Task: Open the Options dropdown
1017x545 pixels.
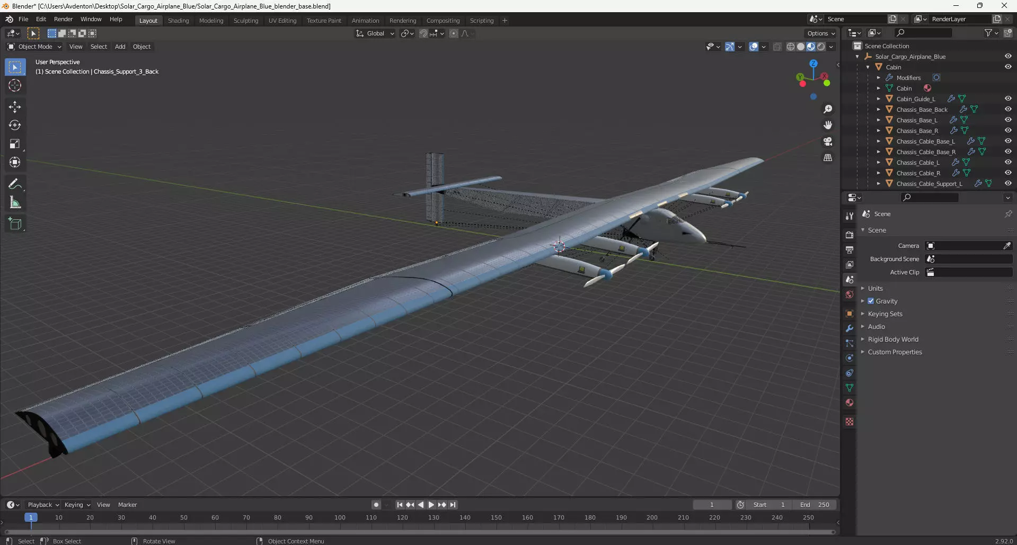Action: tap(821, 33)
